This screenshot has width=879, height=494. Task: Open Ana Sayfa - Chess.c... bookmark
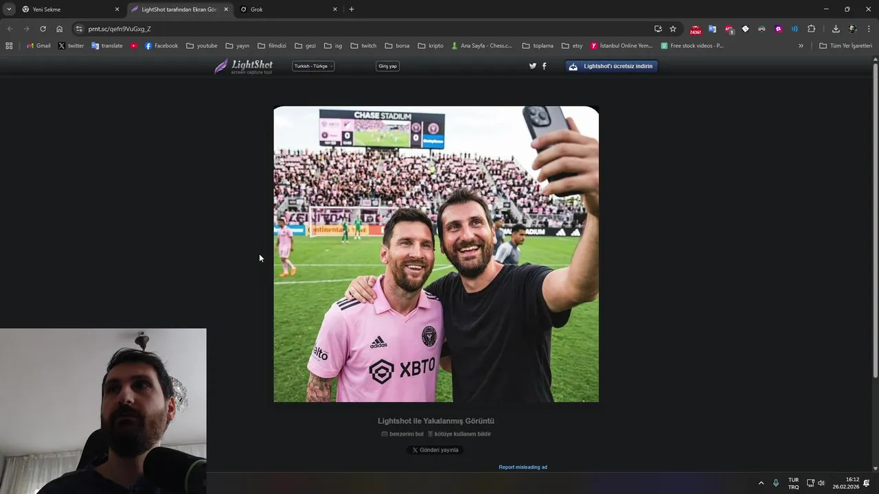point(482,46)
